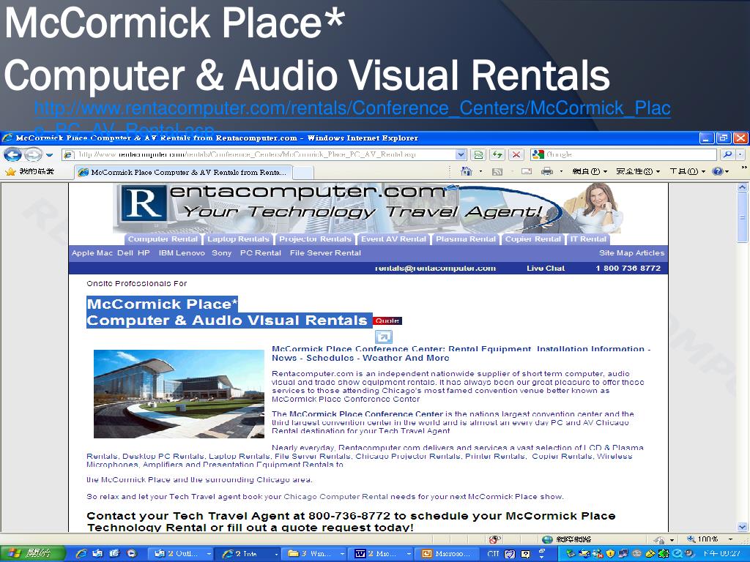Click the magnifier search button
Screen dimensions: 750x562
(727, 154)
